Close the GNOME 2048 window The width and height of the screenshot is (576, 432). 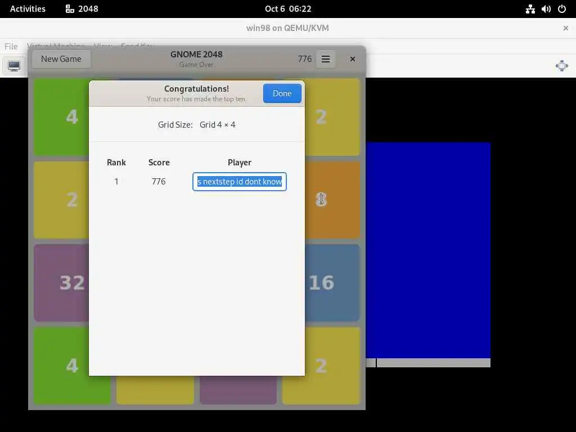(x=352, y=59)
